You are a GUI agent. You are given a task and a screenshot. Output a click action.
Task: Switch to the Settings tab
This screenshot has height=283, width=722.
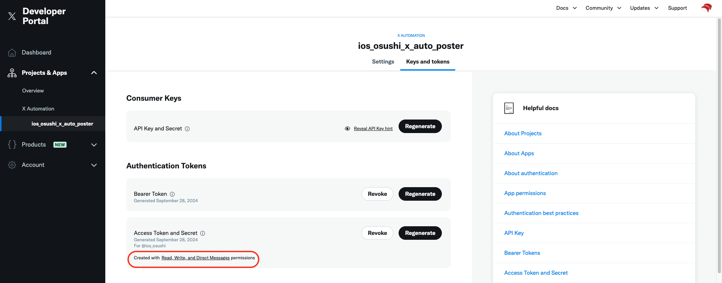click(x=383, y=62)
